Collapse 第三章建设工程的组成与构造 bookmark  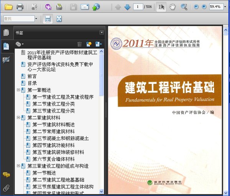point(18,166)
